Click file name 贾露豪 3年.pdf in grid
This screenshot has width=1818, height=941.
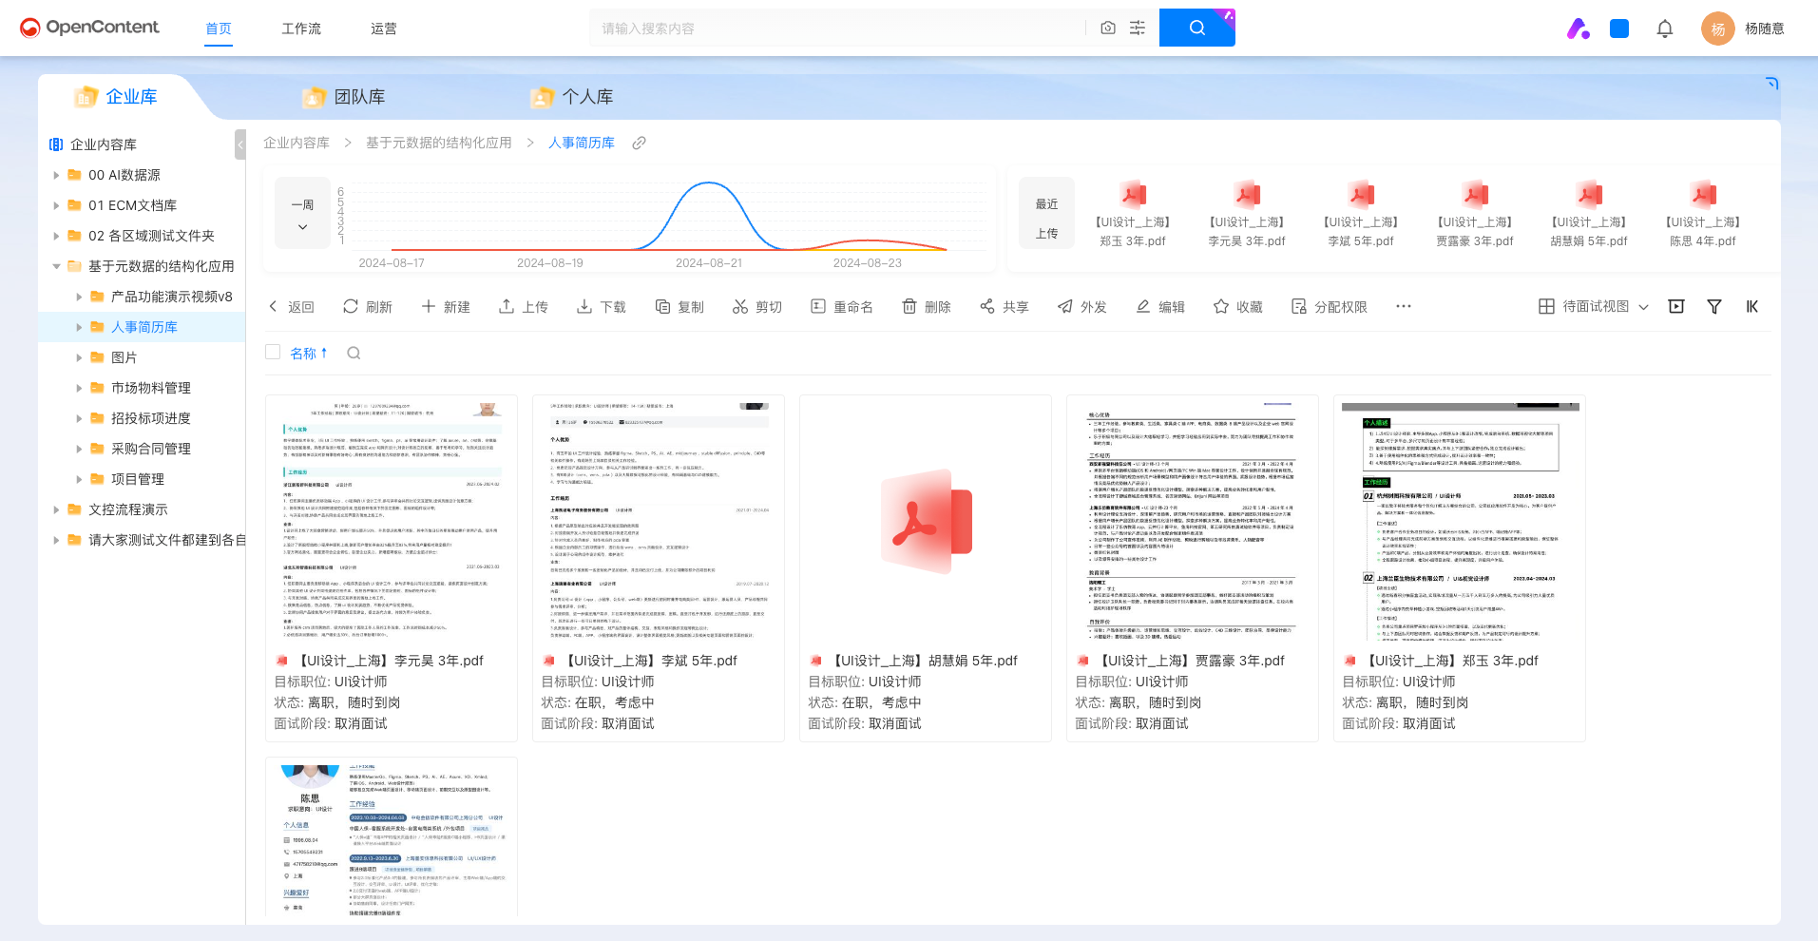tap(1192, 661)
